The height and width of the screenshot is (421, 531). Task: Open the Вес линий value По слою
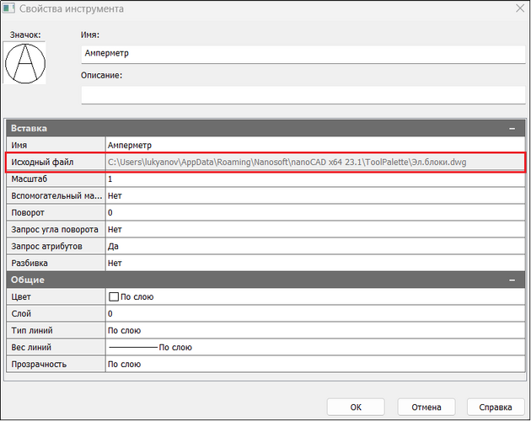pos(315,347)
